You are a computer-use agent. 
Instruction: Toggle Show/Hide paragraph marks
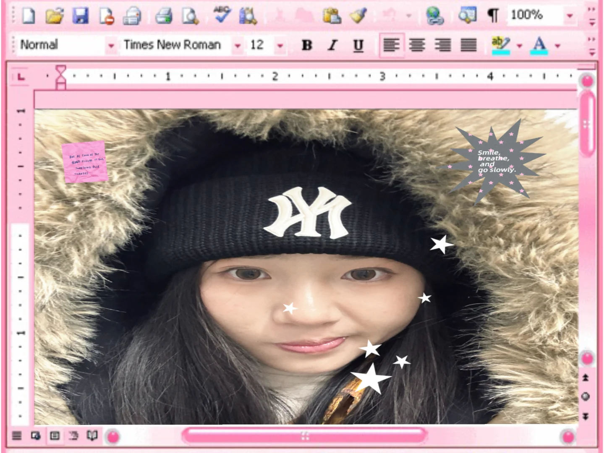click(493, 16)
